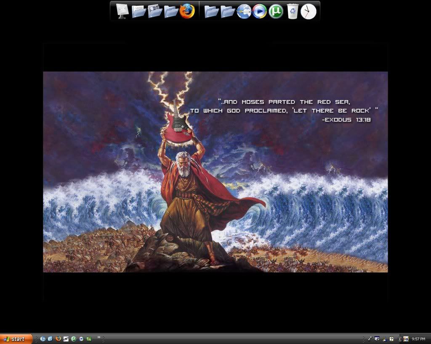Launch uTorrent from the top dock
The width and height of the screenshot is (431, 344).
coord(276,11)
